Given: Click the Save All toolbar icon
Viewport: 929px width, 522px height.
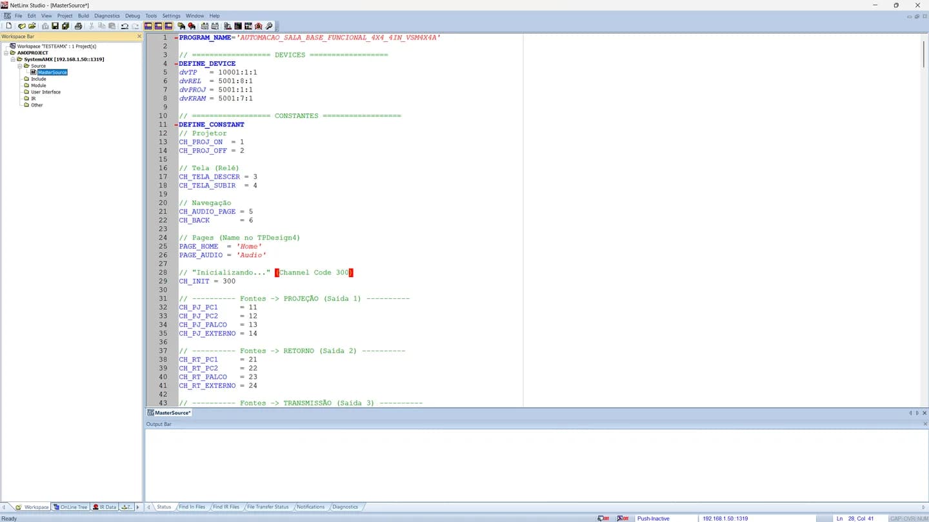Looking at the screenshot, I should click(65, 26).
